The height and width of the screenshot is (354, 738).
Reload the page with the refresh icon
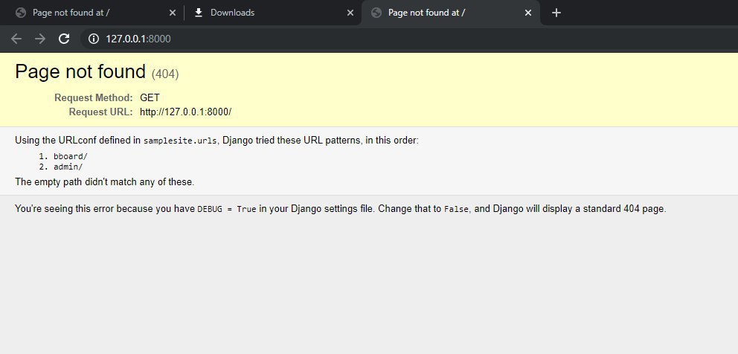pyautogui.click(x=64, y=39)
